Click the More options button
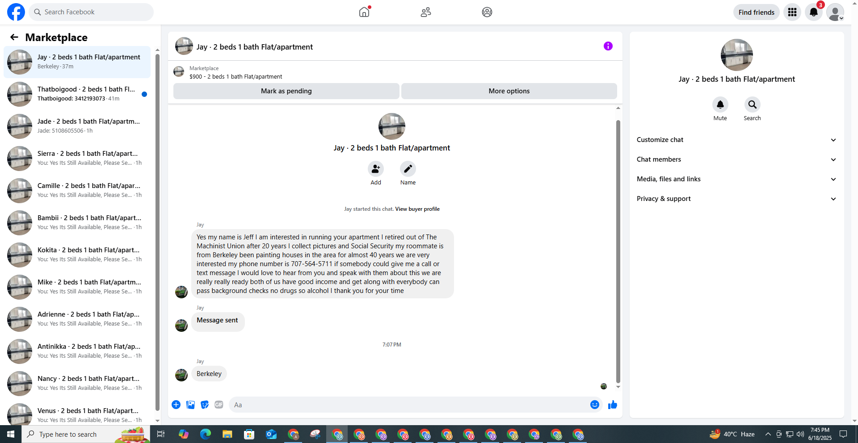Screen dimensions: 858x443 click(x=509, y=91)
